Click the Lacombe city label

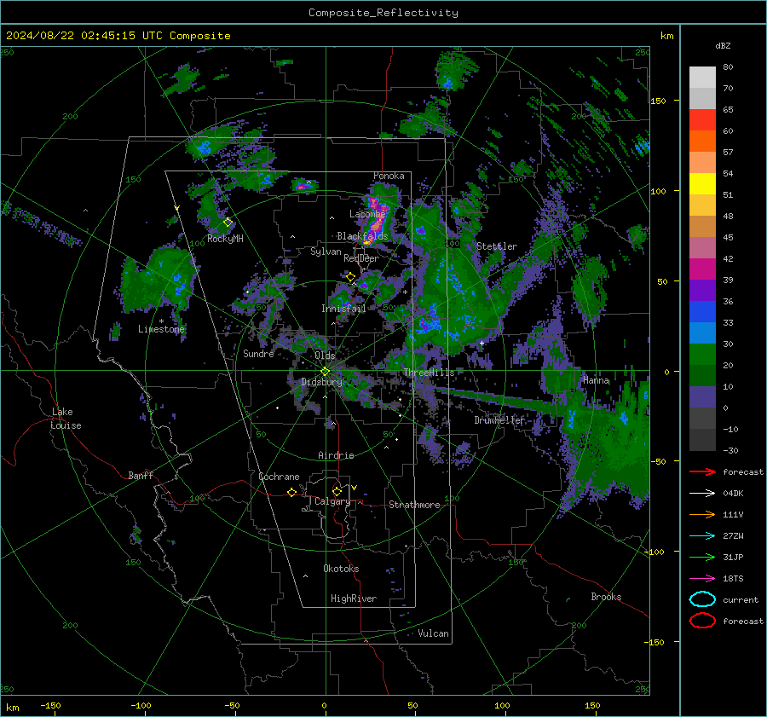pyautogui.click(x=367, y=214)
